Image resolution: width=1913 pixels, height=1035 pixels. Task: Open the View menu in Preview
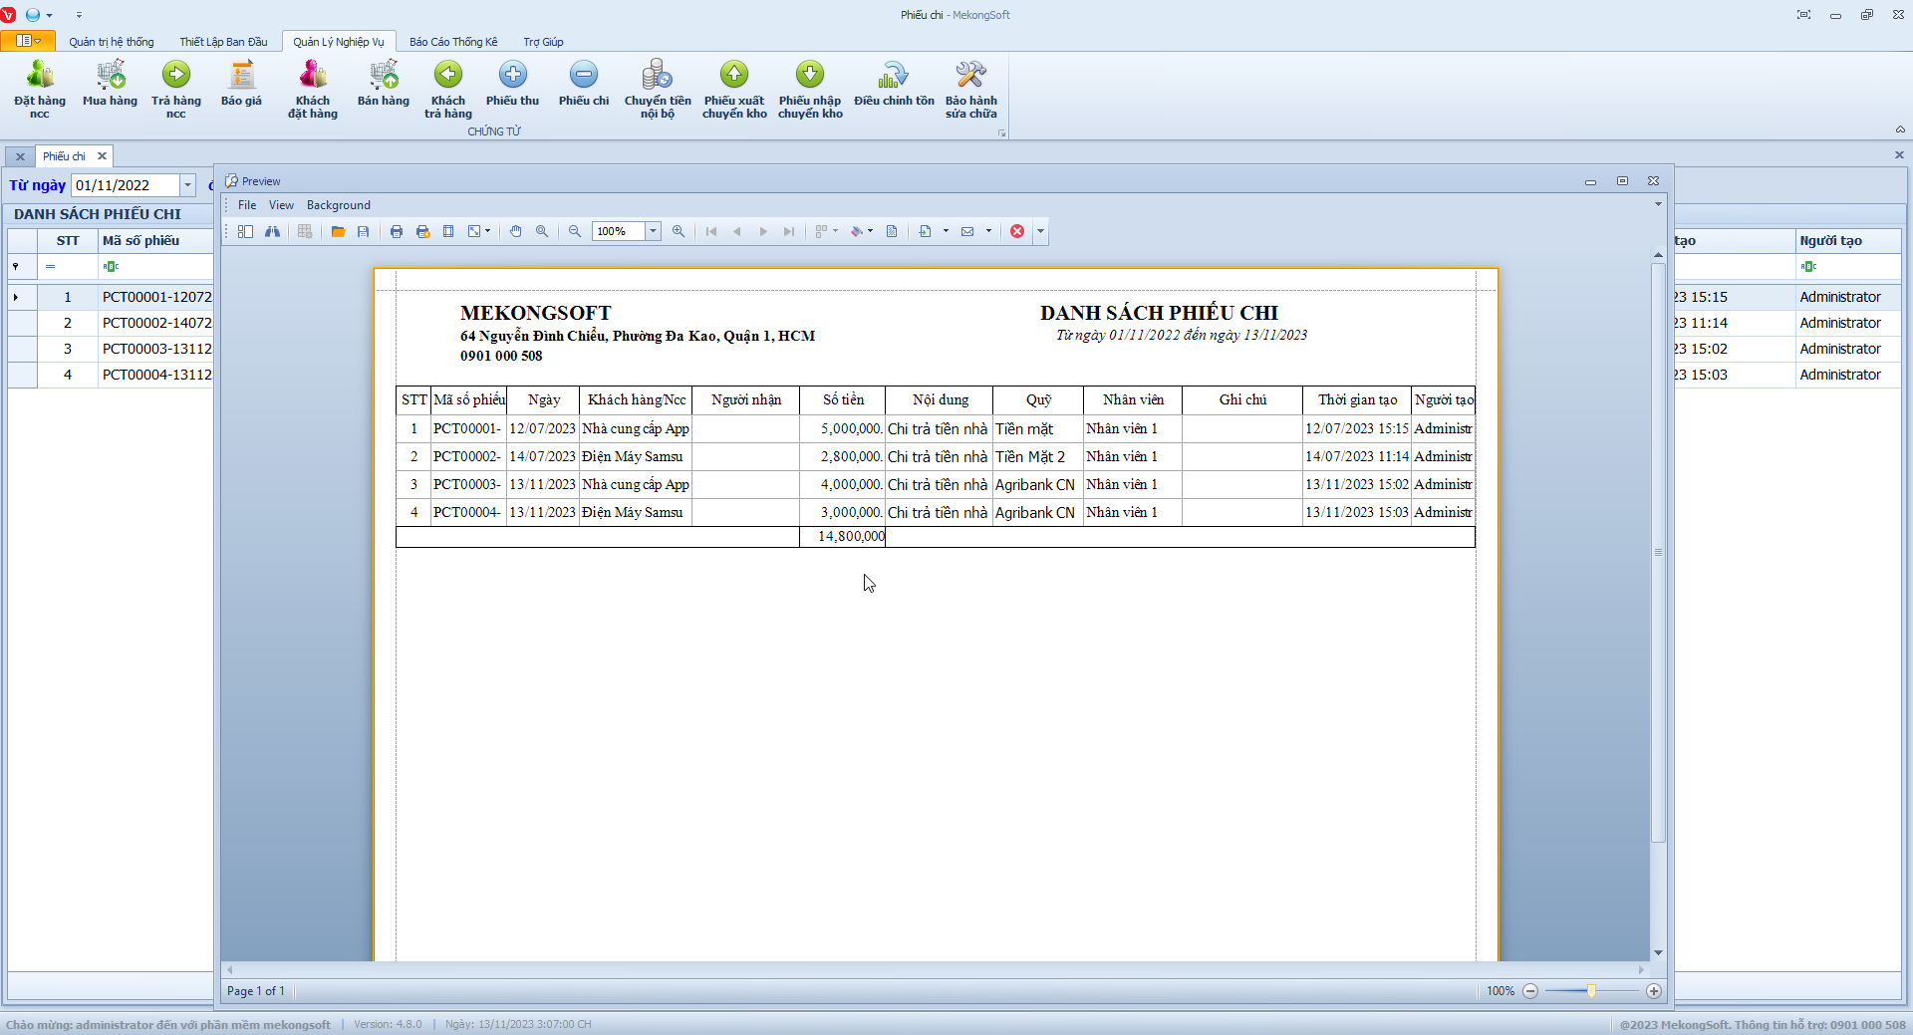[x=281, y=205]
